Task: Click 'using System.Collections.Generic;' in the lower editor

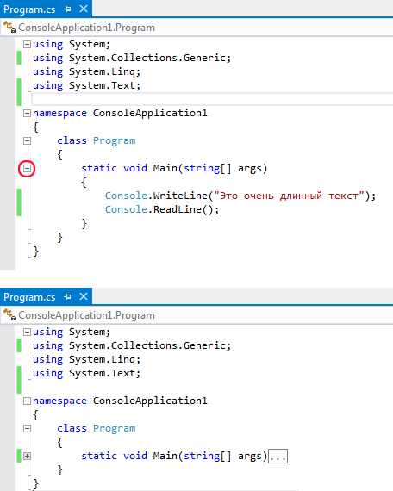Action: click(132, 345)
